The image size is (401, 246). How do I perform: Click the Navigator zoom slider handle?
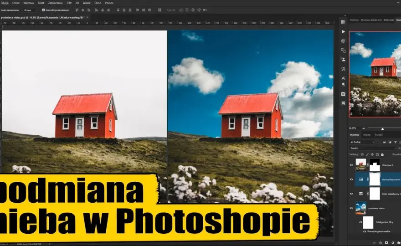(382, 129)
